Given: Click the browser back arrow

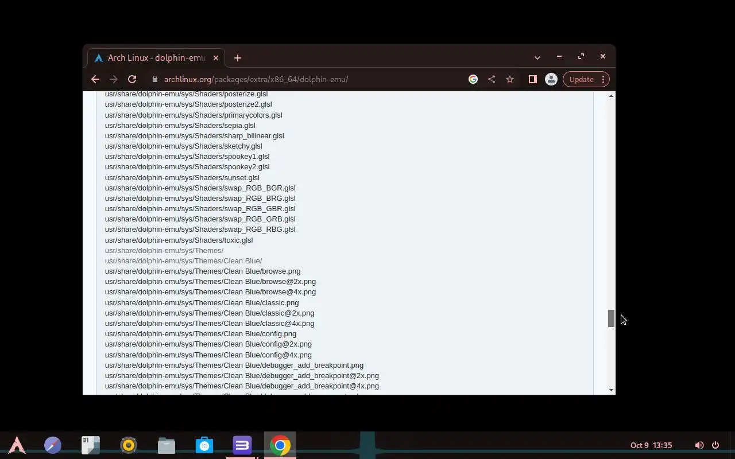Looking at the screenshot, I should [x=95, y=79].
